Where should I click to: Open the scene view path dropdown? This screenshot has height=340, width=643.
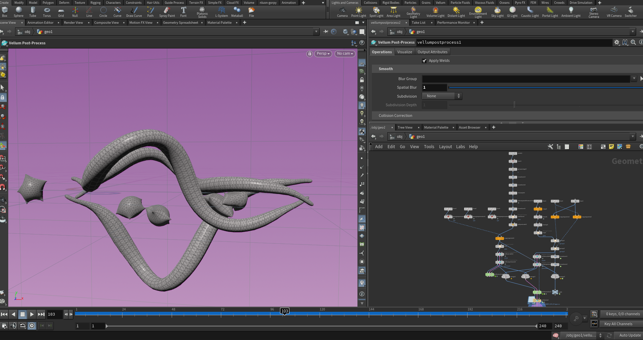pyautogui.click(x=316, y=32)
